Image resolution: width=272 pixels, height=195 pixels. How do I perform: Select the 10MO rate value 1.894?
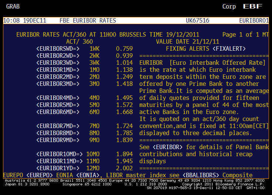coord(125,154)
